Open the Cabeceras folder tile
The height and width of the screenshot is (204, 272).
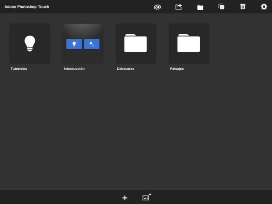pos(136,43)
